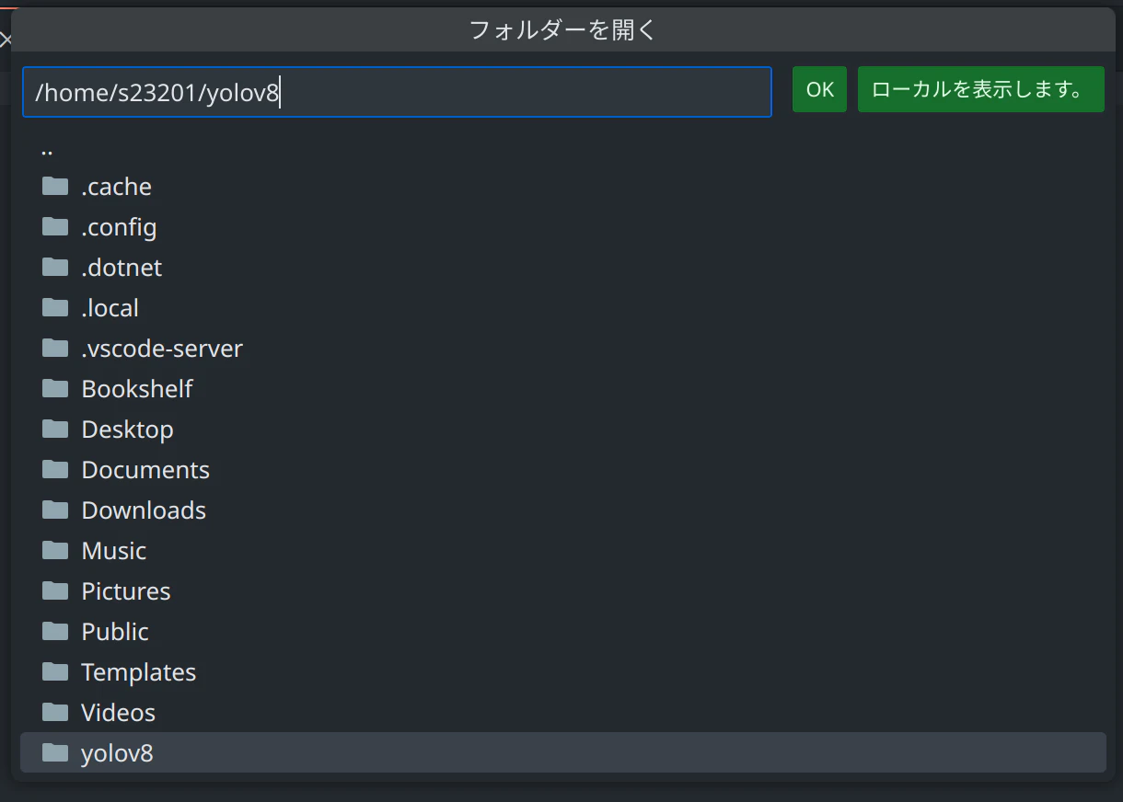
Task: Select the .local entry name
Action: 110,308
